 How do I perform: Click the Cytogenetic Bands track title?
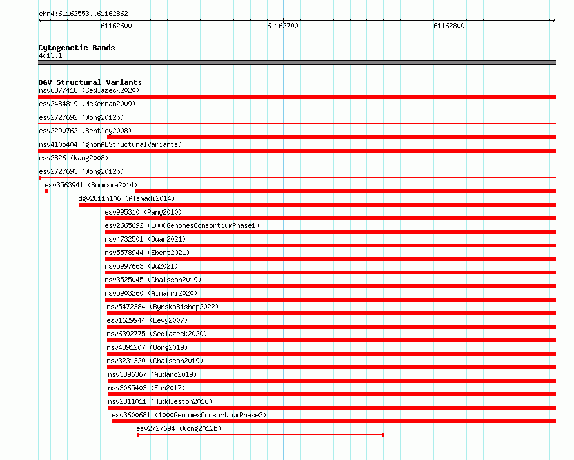[77, 48]
